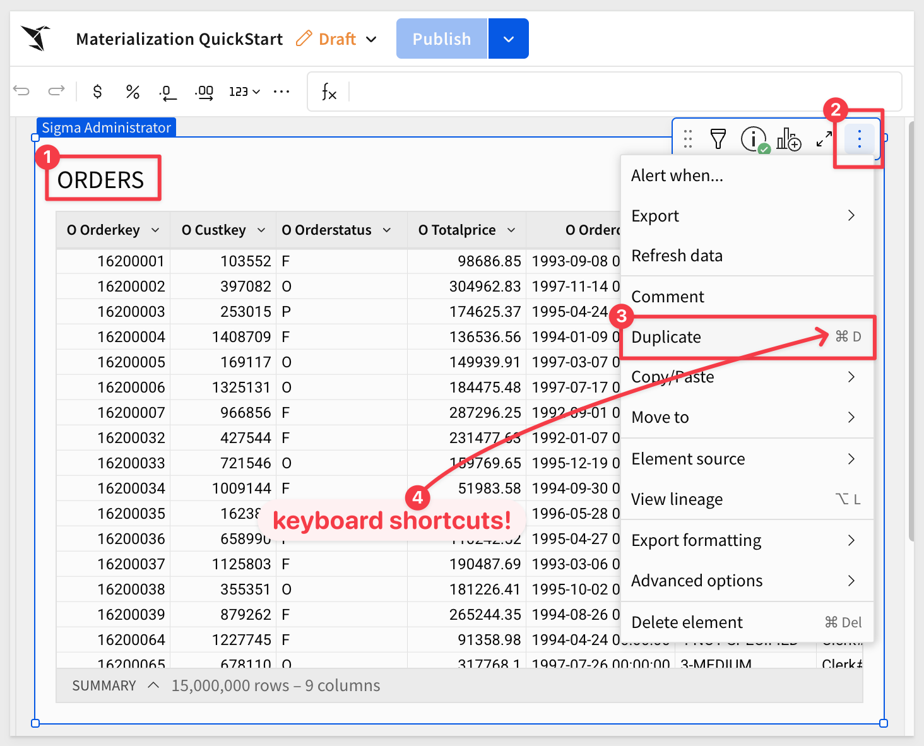Open the Draft version dropdown chevron
This screenshot has width=924, height=746.
tap(372, 39)
